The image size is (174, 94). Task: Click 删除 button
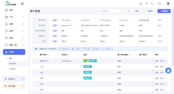(x=96, y=49)
